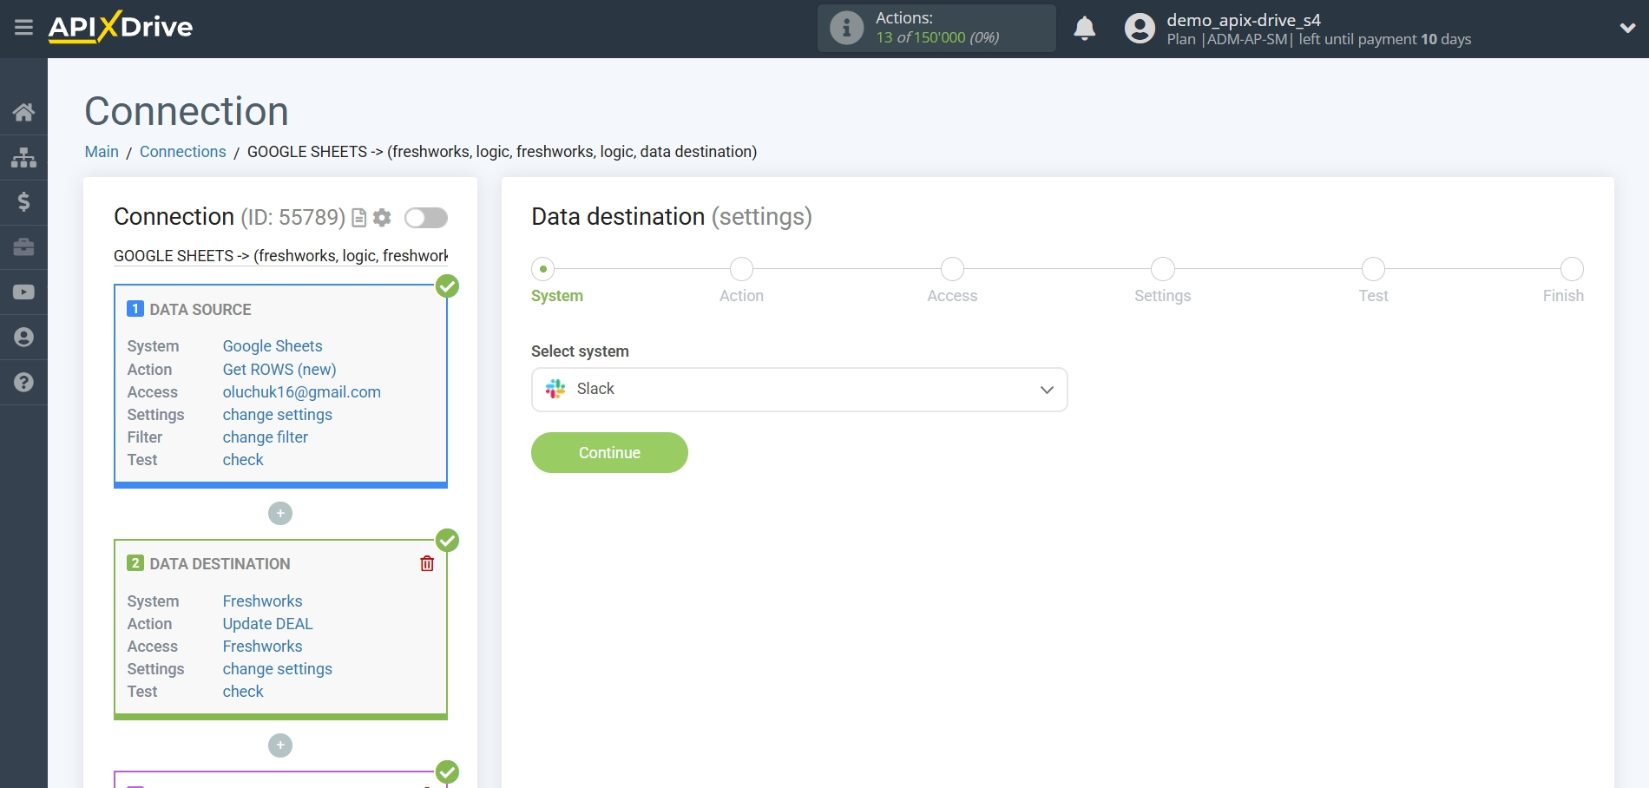
Task: Open Freshworks system link
Action: [263, 601]
